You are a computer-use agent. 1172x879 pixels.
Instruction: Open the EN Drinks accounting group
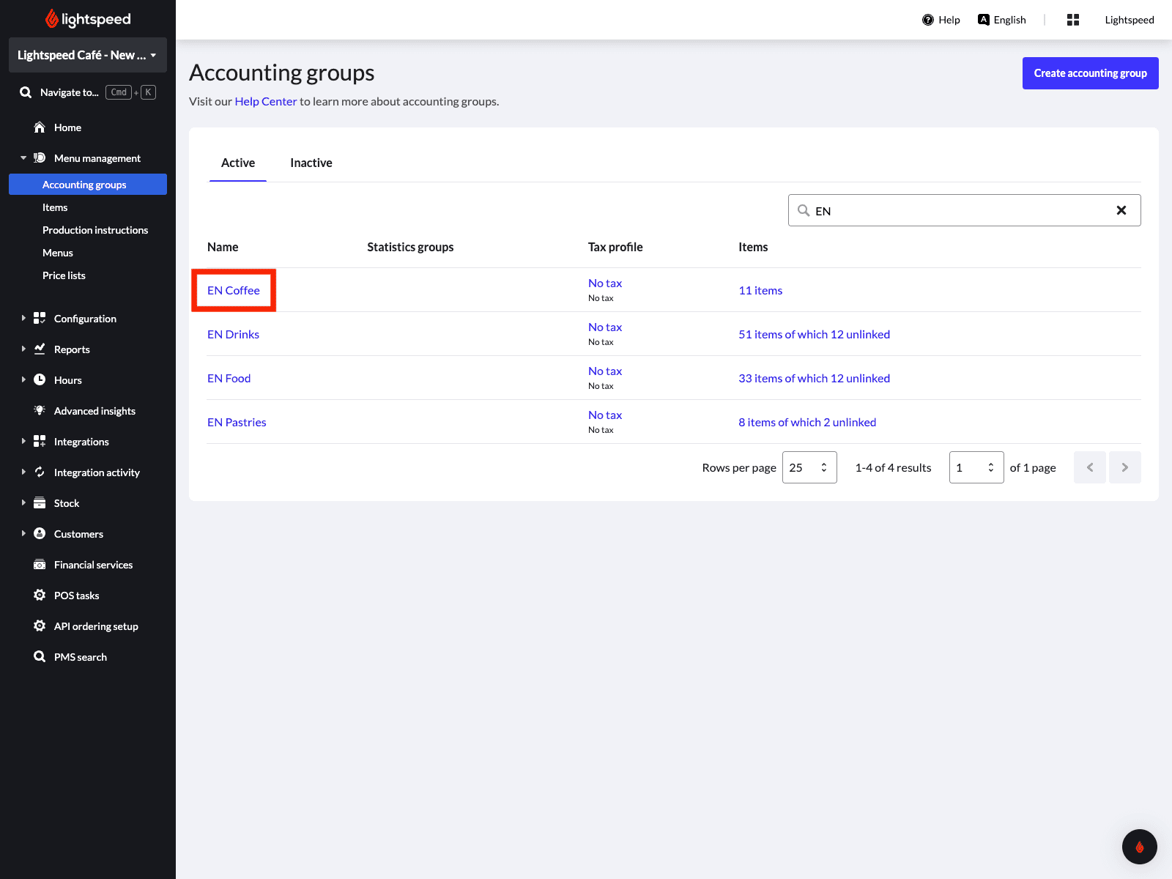click(233, 334)
